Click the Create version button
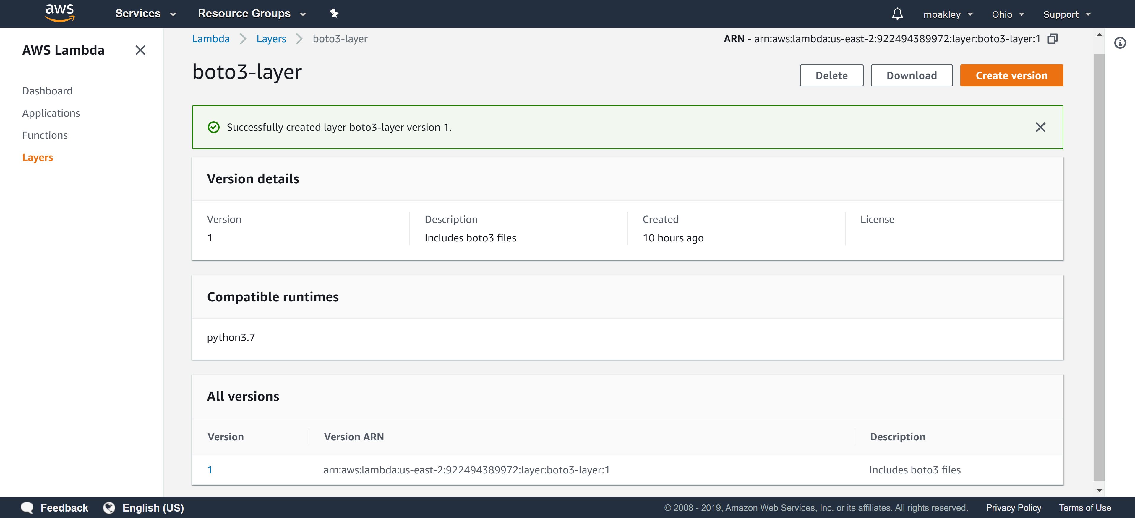Screen dimensions: 1135x518 [x=1011, y=75]
